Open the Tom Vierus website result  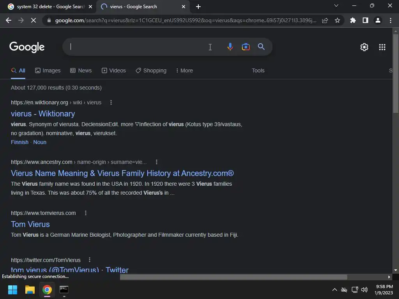point(30,224)
